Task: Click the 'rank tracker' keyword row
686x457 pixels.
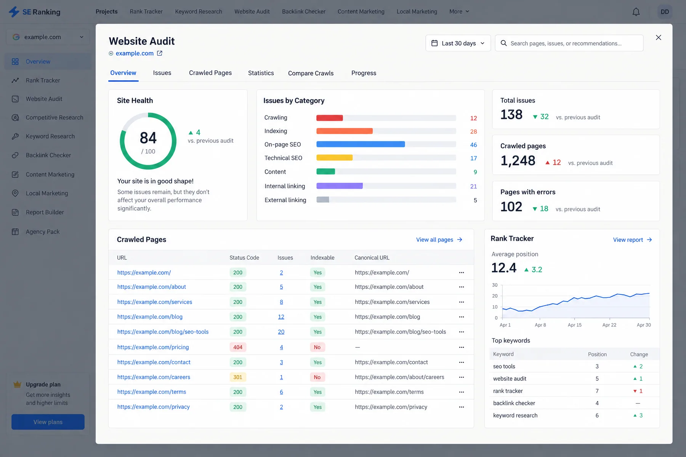Action: [574, 391]
